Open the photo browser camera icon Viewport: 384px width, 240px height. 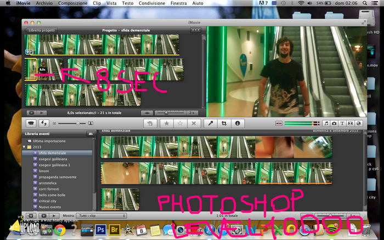coord(334,123)
